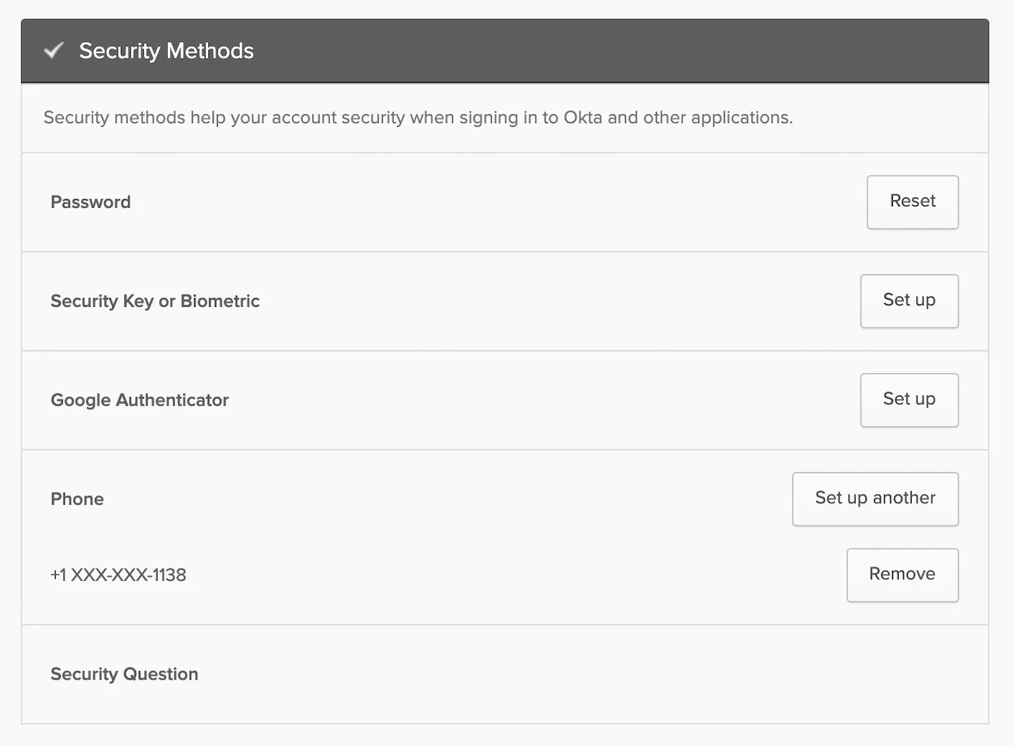Click the Security Key or Biometric label
The width and height of the screenshot is (1013, 746).
pos(155,301)
